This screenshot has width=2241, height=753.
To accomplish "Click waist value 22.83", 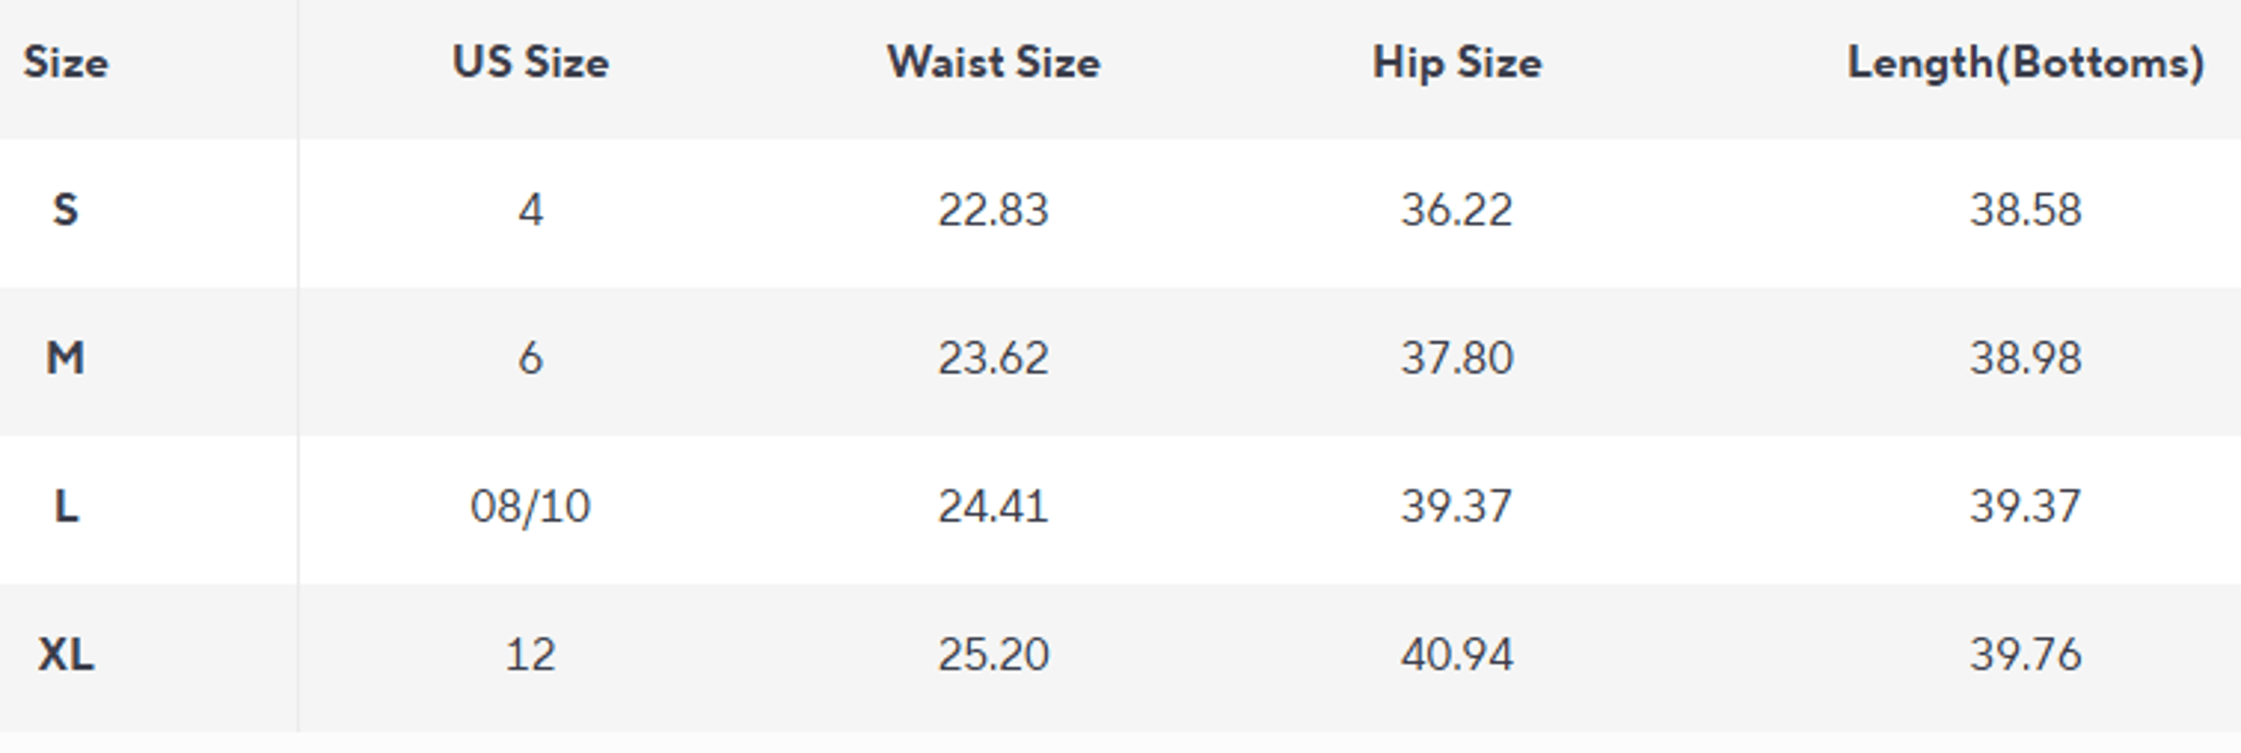I will [x=993, y=211].
